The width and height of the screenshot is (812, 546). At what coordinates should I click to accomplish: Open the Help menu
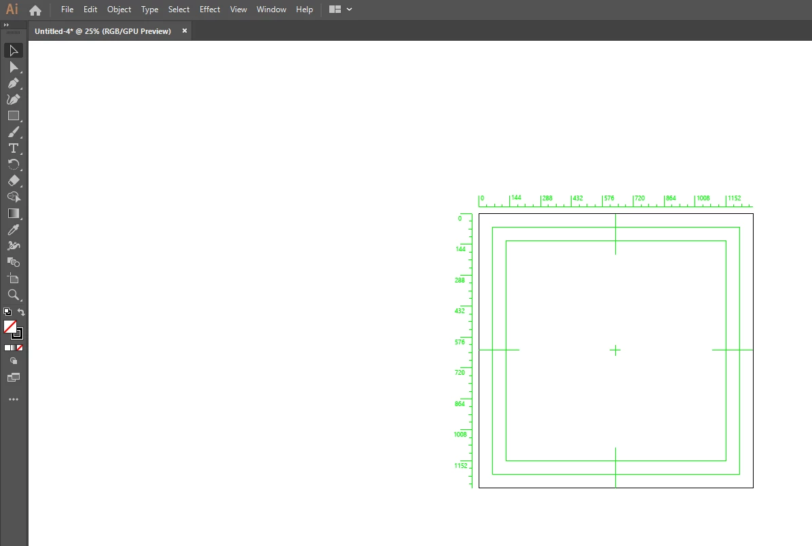pyautogui.click(x=304, y=10)
